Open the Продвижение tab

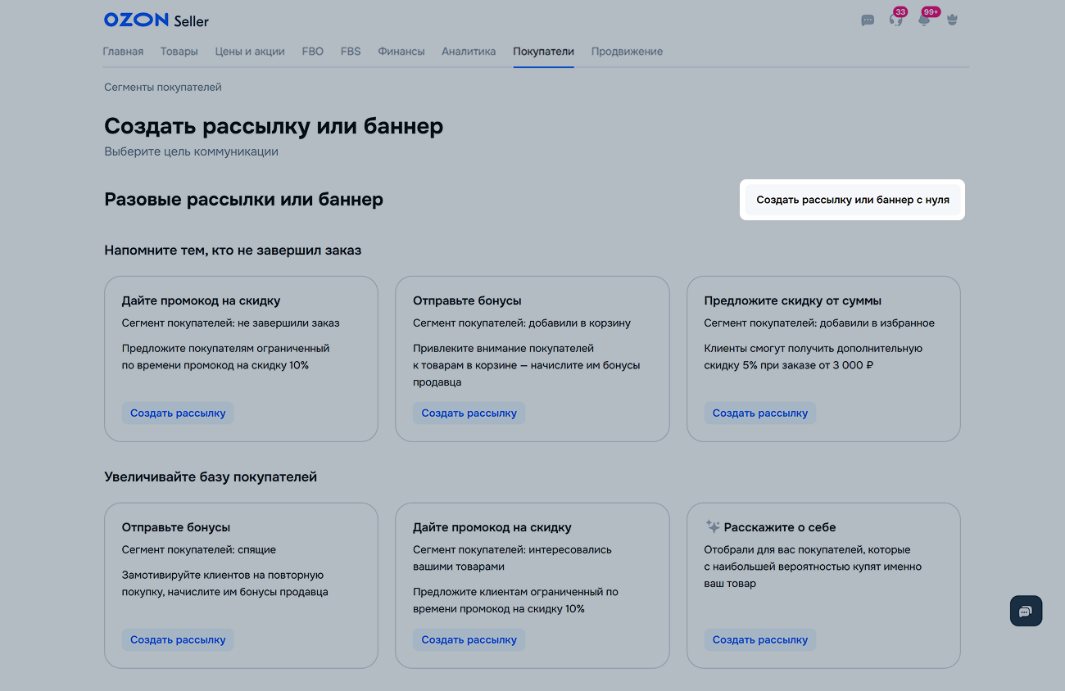tap(627, 52)
